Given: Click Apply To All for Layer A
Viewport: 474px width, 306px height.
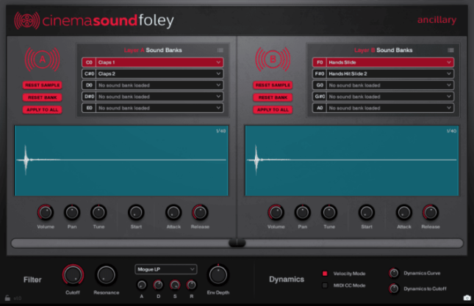Looking at the screenshot, I should click(x=43, y=110).
